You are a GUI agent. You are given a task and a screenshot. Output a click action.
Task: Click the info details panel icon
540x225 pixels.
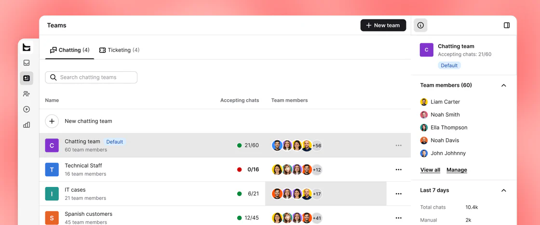coord(420,25)
